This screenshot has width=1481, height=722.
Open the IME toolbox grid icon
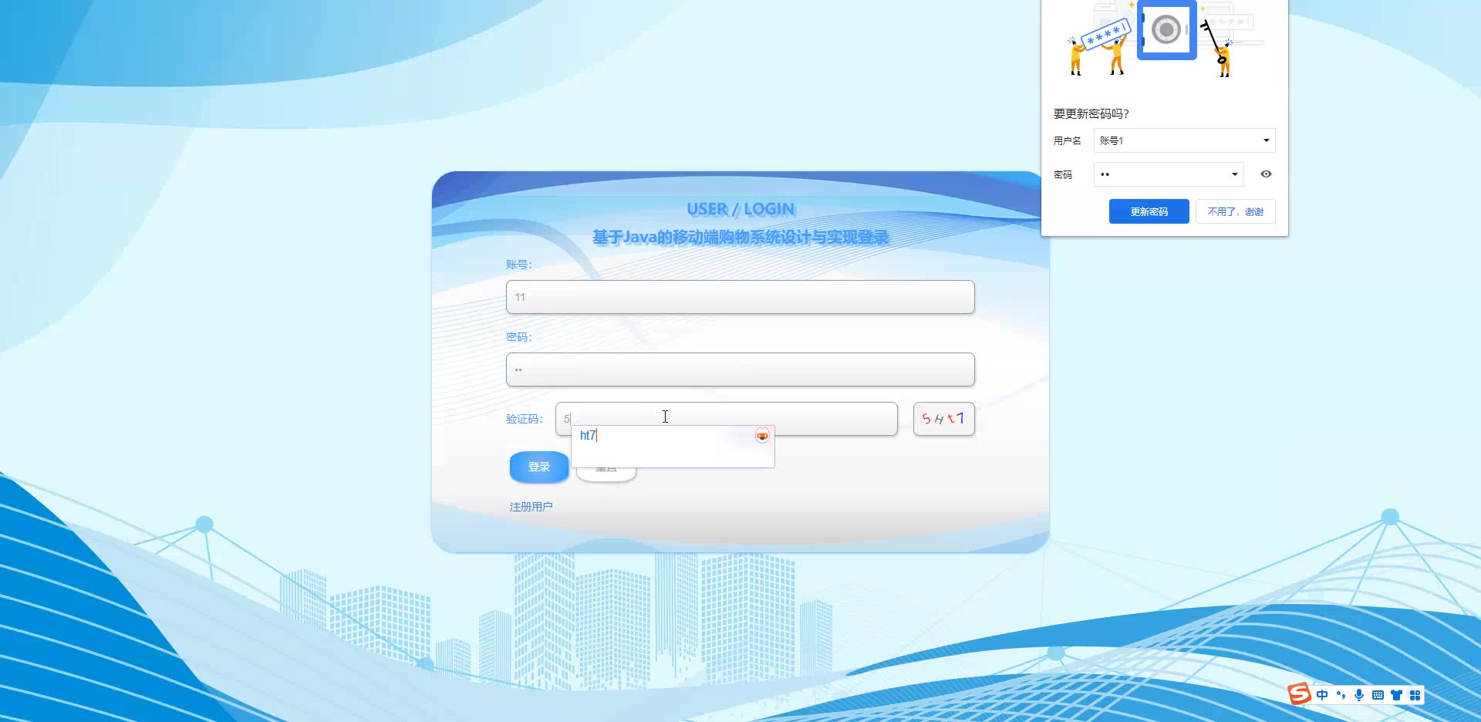click(x=1415, y=695)
